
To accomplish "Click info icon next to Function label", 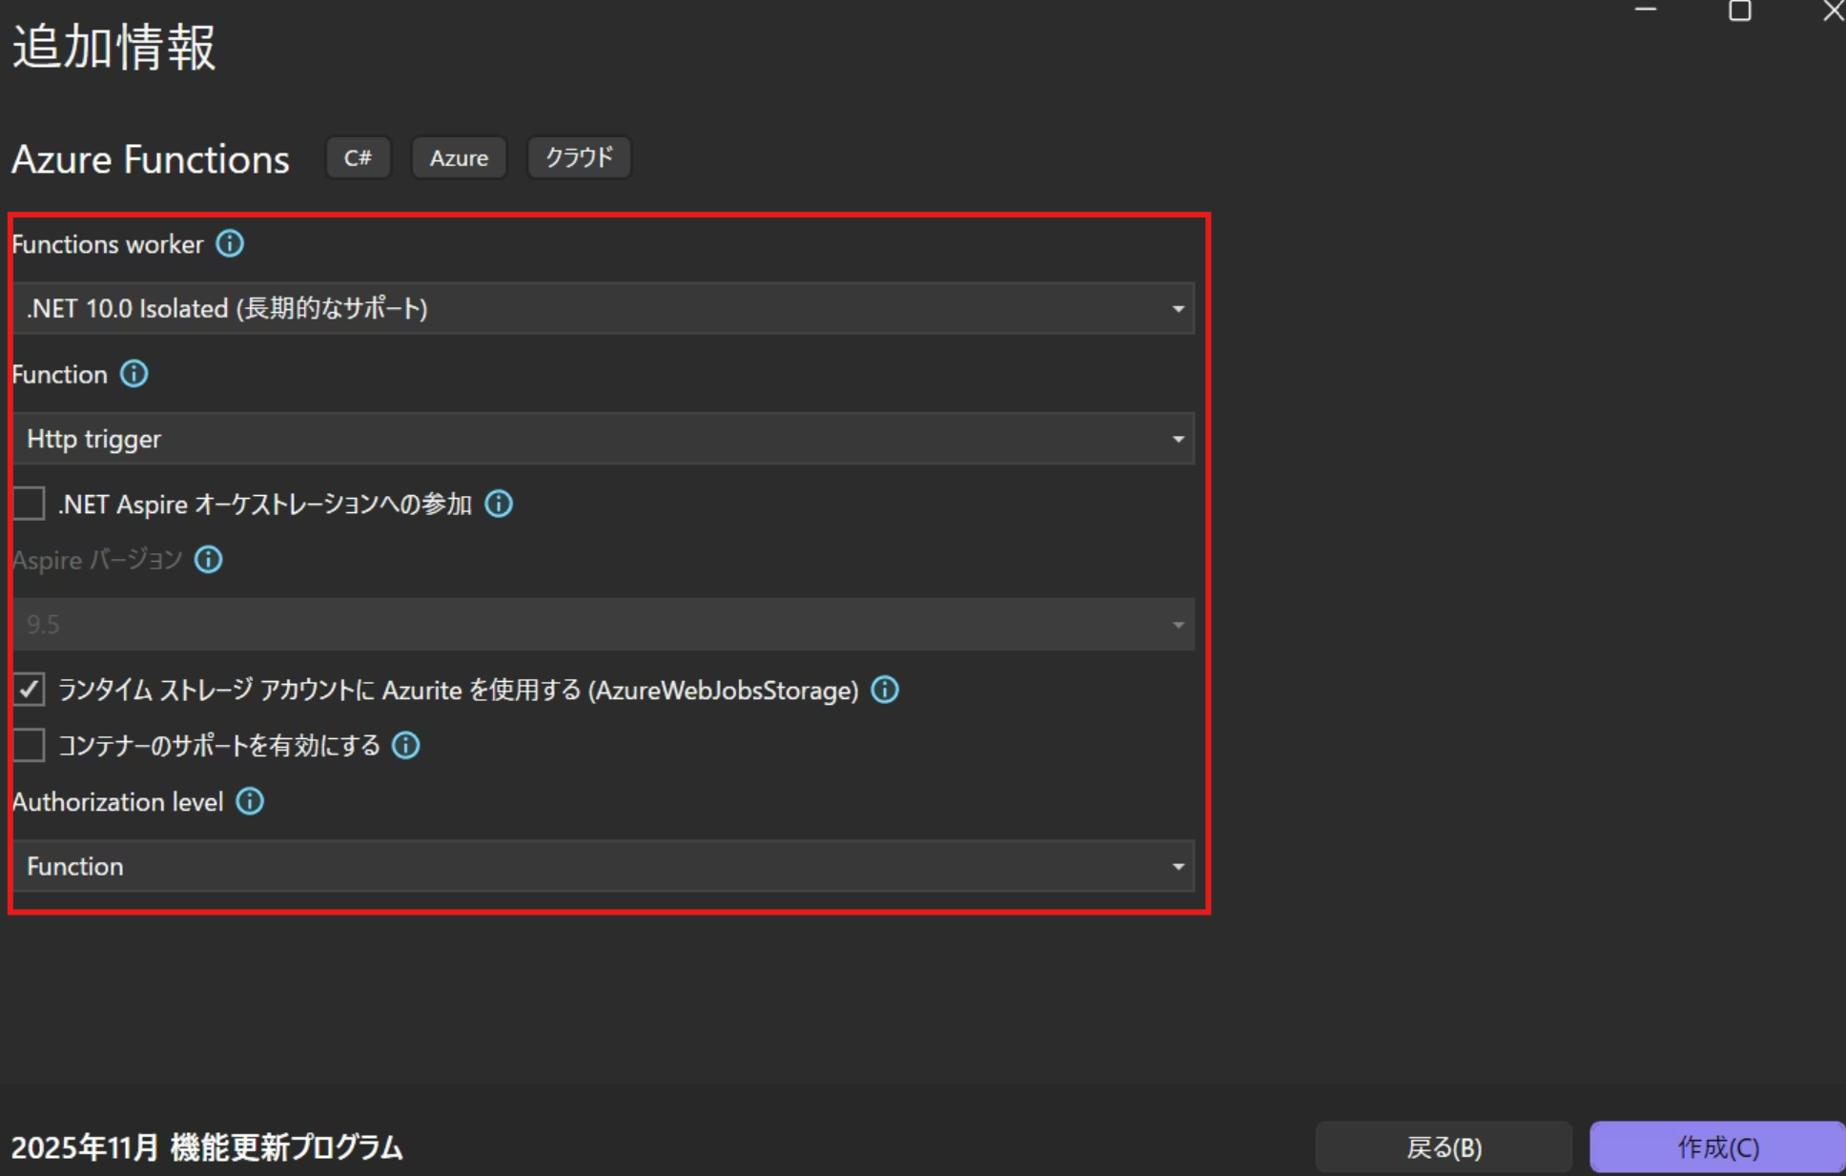I will pos(133,374).
